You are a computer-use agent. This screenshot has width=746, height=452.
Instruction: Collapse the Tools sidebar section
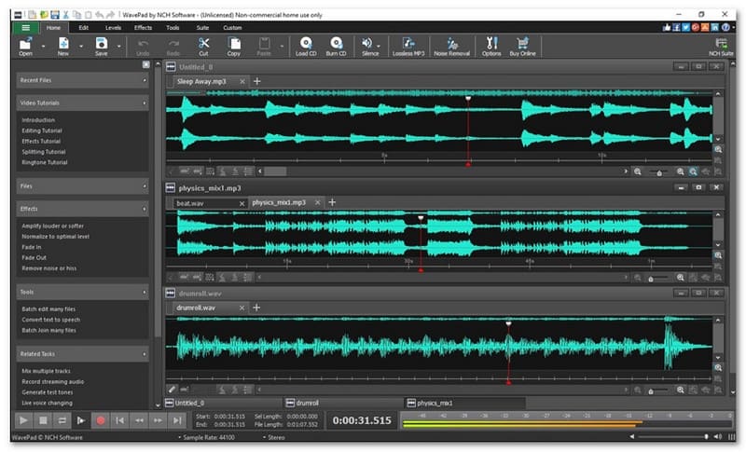[145, 292]
